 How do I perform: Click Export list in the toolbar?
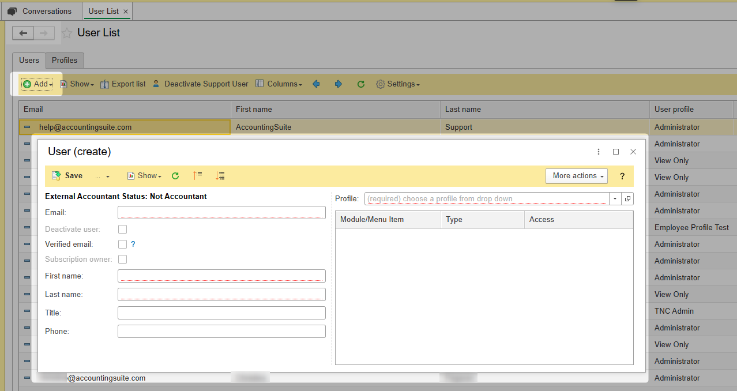pos(123,84)
